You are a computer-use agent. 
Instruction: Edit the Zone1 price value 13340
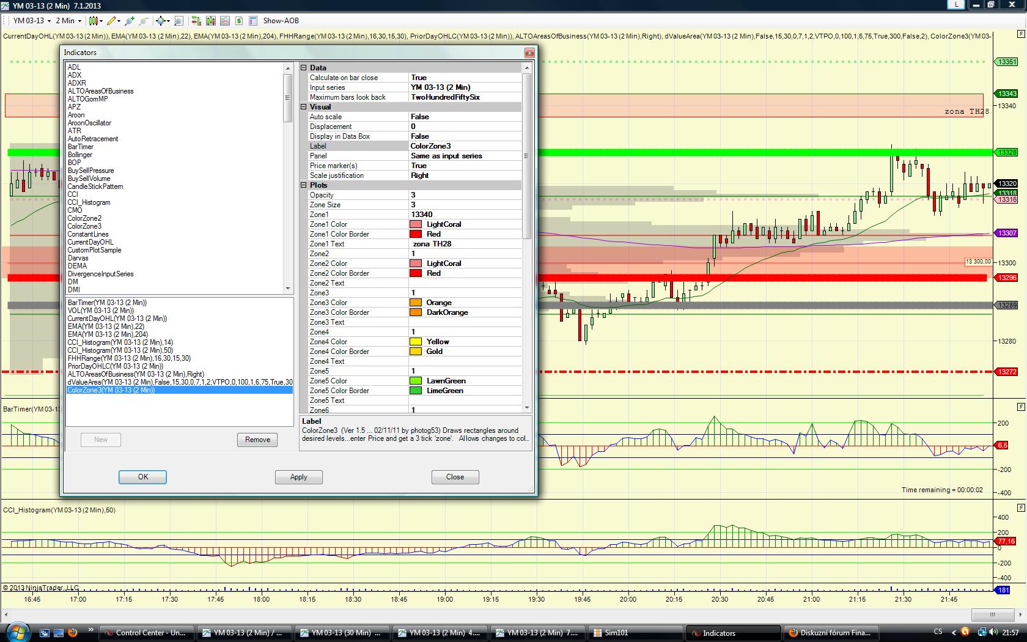point(465,215)
